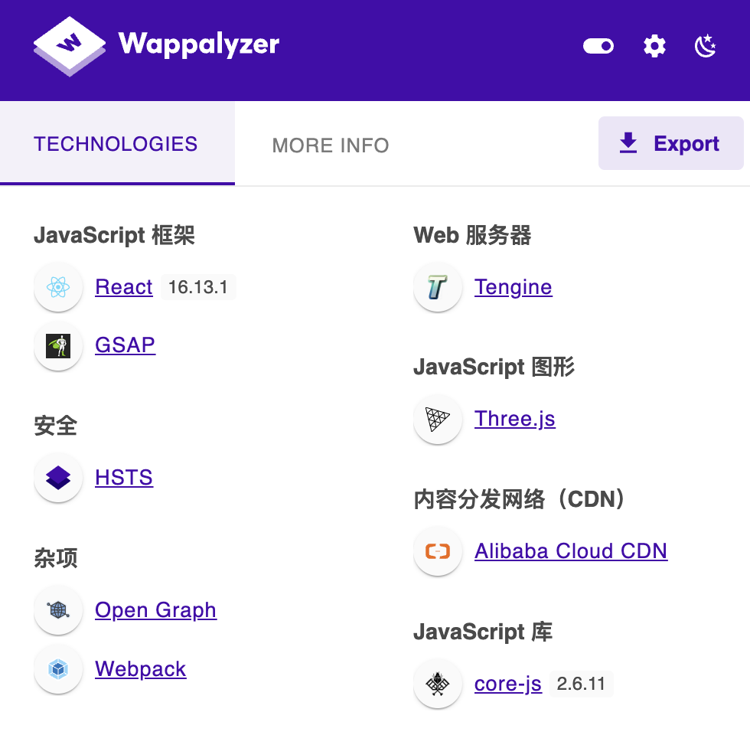This screenshot has width=750, height=735.
Task: Click the Three.js triangle icon
Action: pos(438,420)
